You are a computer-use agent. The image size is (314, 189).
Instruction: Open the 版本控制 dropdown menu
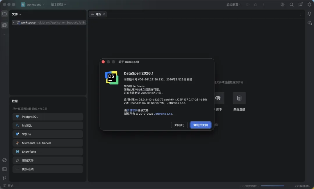pyautogui.click(x=58, y=5)
